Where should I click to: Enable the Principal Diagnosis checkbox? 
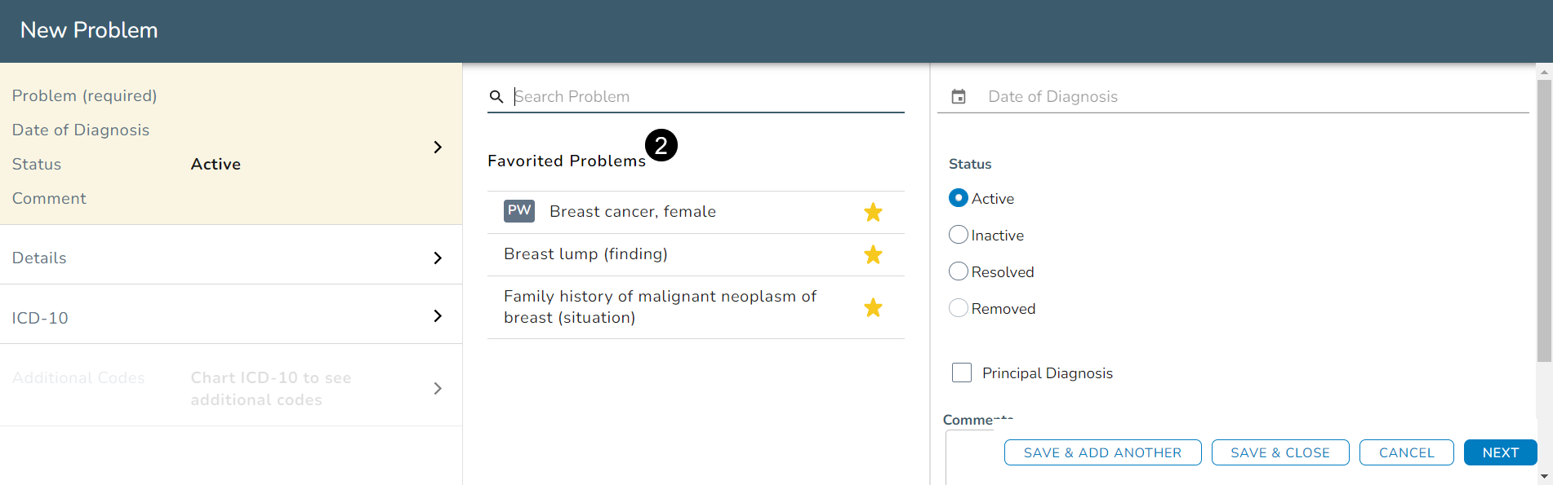point(962,373)
